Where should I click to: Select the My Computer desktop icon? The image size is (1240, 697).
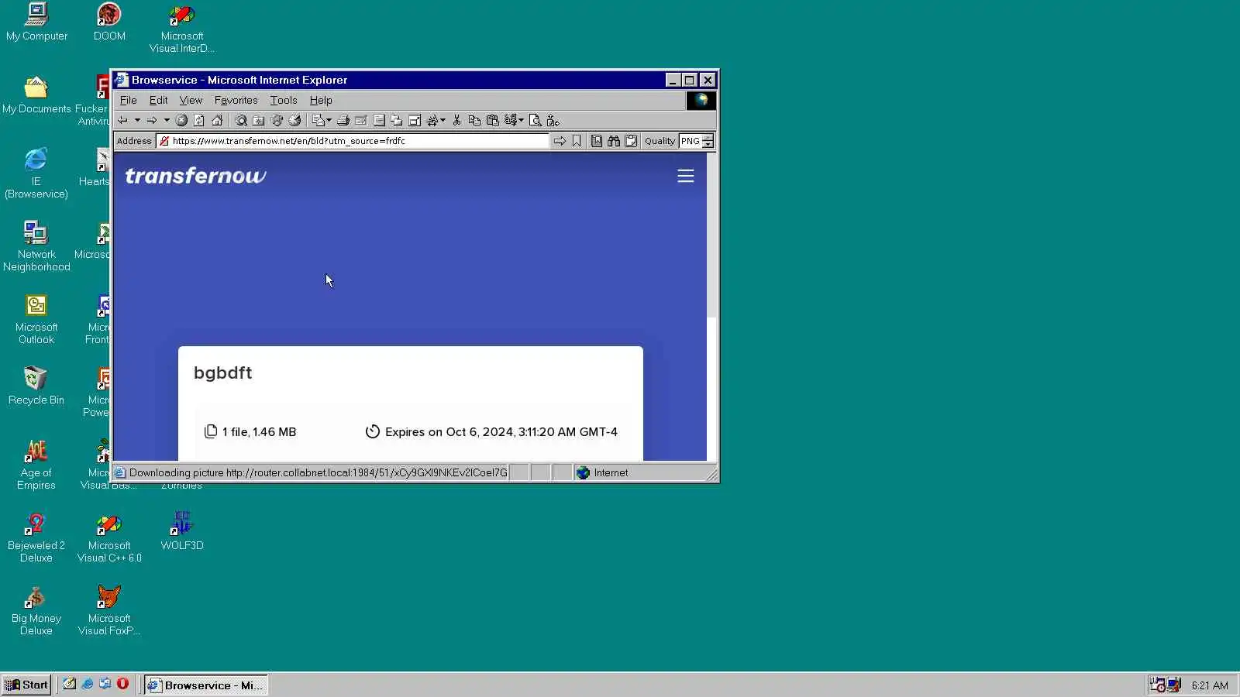tap(36, 22)
